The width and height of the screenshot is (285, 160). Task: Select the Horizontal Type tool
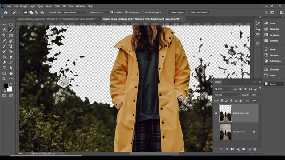(4, 68)
